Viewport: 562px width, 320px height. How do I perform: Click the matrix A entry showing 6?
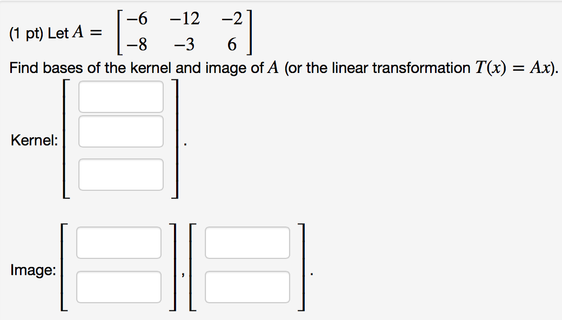tap(231, 43)
